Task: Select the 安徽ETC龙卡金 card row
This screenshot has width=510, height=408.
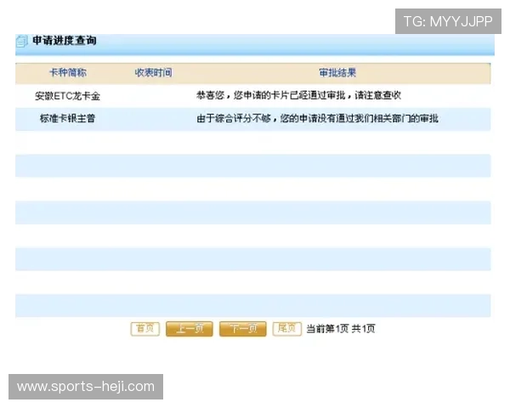Action: point(252,96)
